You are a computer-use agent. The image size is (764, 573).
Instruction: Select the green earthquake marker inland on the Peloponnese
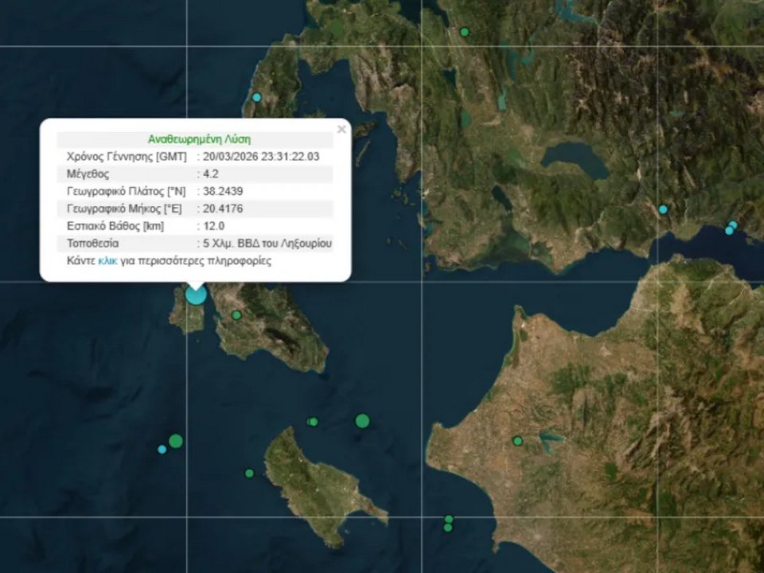pyautogui.click(x=516, y=440)
